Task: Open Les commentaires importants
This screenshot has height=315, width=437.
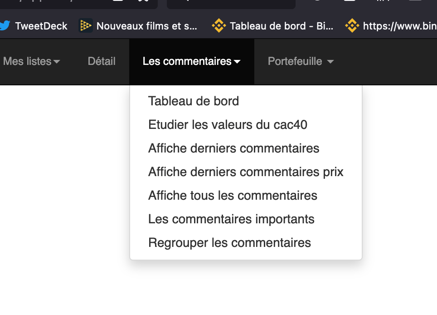Action: click(x=231, y=219)
